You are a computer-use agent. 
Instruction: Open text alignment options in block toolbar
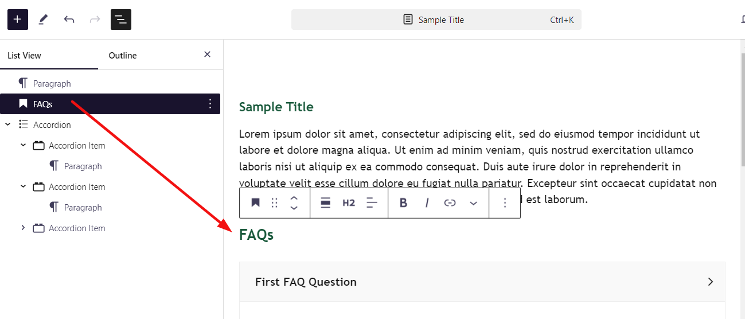click(372, 203)
